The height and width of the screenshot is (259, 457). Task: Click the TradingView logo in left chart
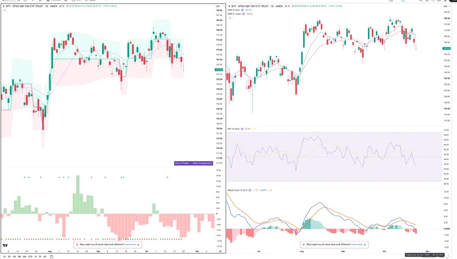(5, 246)
